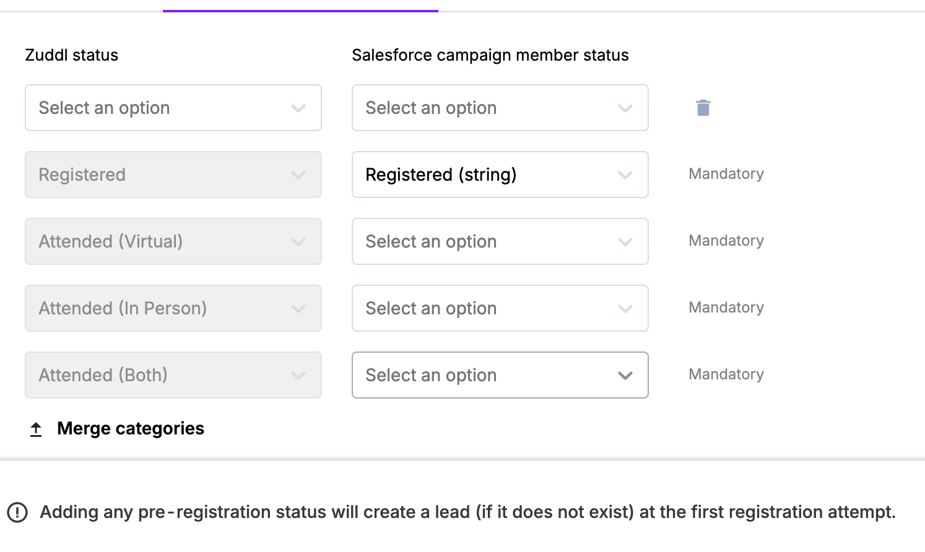Click the chevron in first Zuddl status dropdown
Screen dimensions: 925x552
[x=298, y=108]
